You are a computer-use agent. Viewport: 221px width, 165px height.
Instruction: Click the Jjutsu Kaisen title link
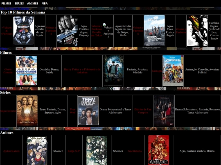(x=11, y=151)
